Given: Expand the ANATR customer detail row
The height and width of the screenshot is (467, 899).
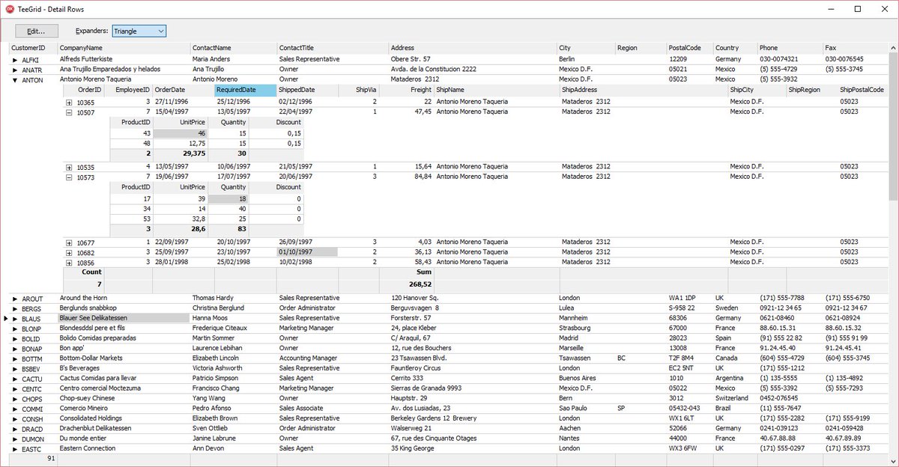Looking at the screenshot, I should tap(15, 69).
